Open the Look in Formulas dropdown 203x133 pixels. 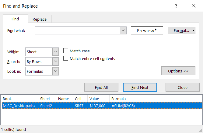(55, 71)
